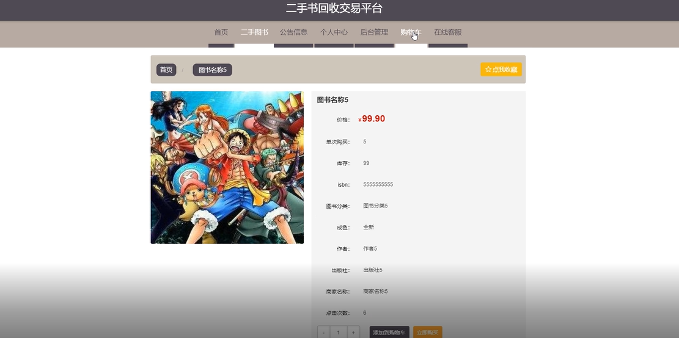Switch to the 个人中心 tab
The width and height of the screenshot is (679, 338).
pyautogui.click(x=334, y=32)
